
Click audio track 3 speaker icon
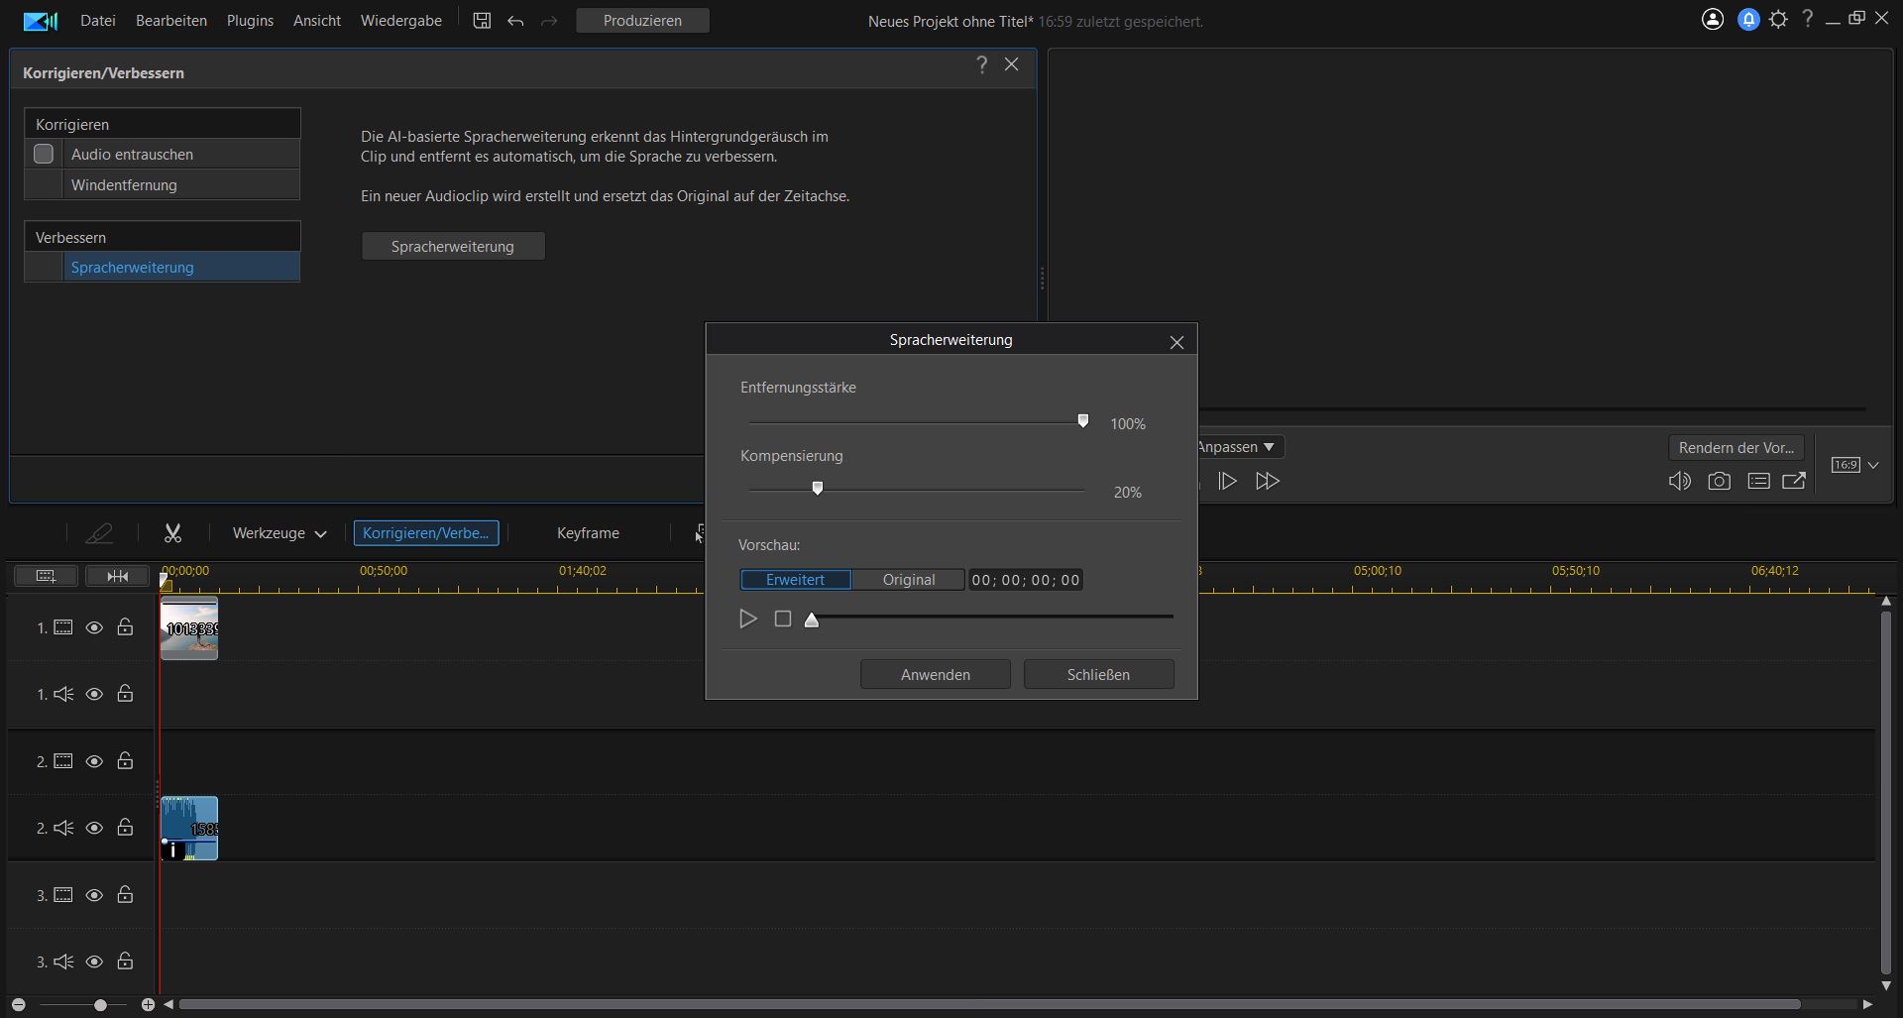coord(63,961)
